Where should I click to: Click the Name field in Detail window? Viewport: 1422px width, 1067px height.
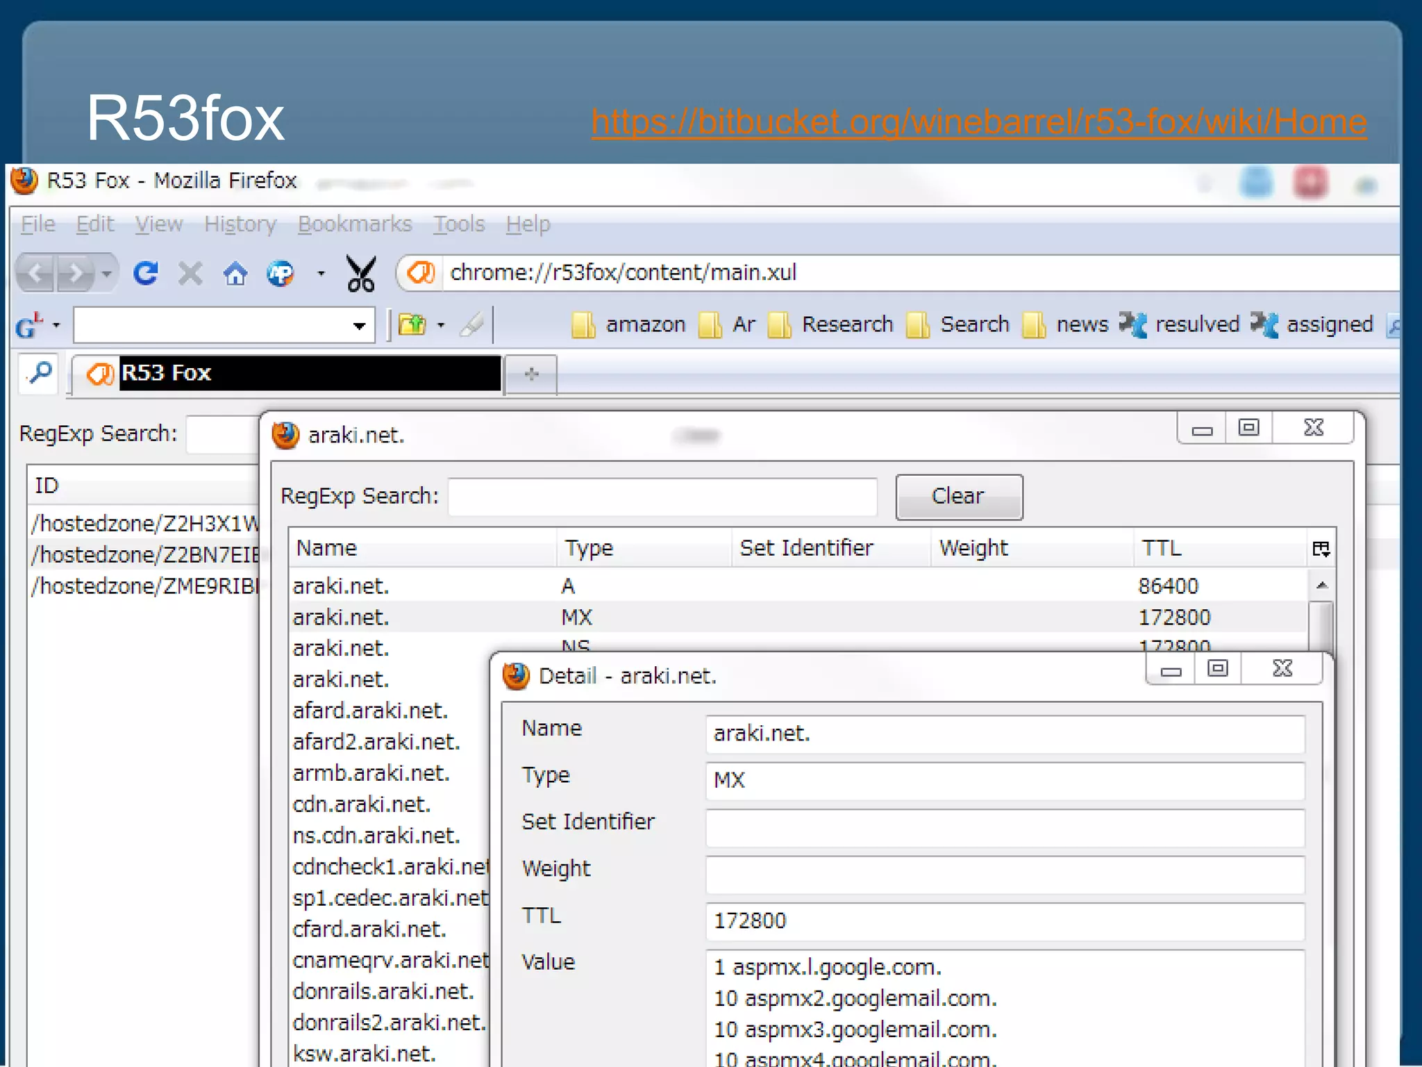click(x=1005, y=734)
